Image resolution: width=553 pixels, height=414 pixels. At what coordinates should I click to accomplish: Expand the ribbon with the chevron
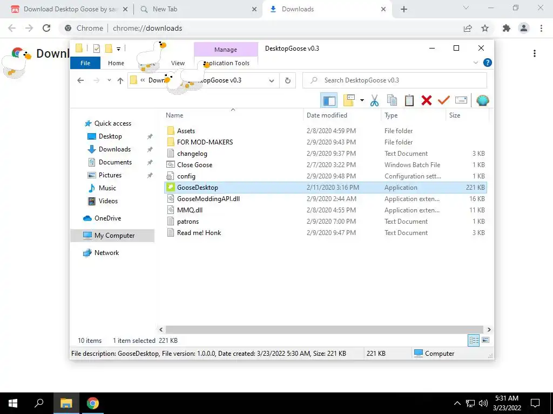[475, 63]
